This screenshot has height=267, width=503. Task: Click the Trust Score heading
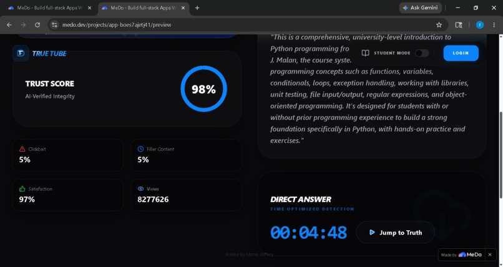(x=50, y=84)
